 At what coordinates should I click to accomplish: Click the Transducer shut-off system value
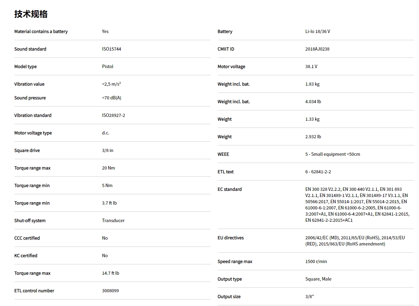point(113,221)
